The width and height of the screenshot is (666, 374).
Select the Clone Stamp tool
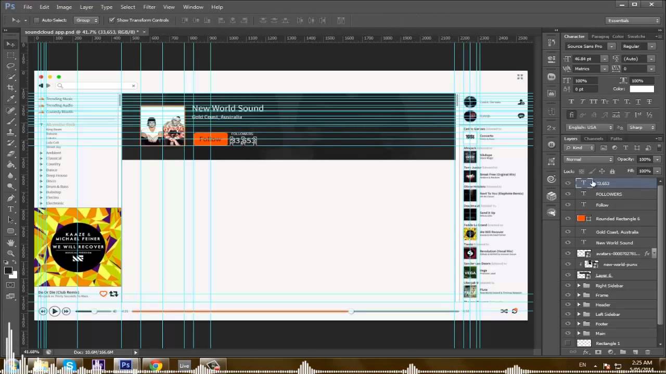coord(10,132)
